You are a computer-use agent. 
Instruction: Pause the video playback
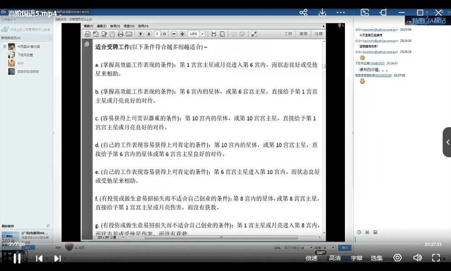pos(17,258)
